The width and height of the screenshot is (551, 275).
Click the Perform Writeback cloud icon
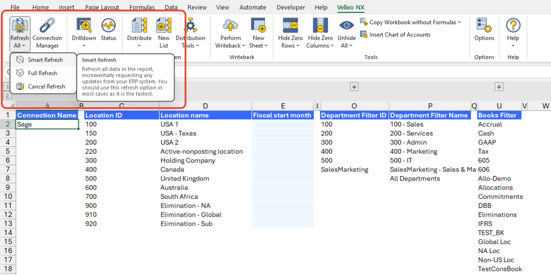pyautogui.click(x=230, y=25)
